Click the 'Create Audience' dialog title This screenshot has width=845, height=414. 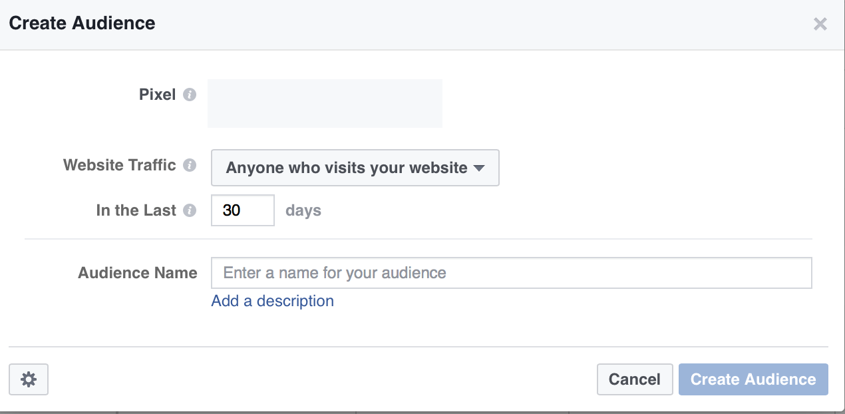(82, 23)
